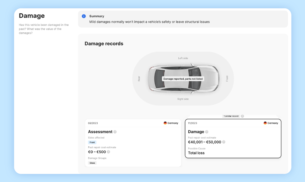Viewport: 305px width, 182px height.
Task: Click help icon beside €40,001 – €50,000 estimate
Action: [224, 142]
